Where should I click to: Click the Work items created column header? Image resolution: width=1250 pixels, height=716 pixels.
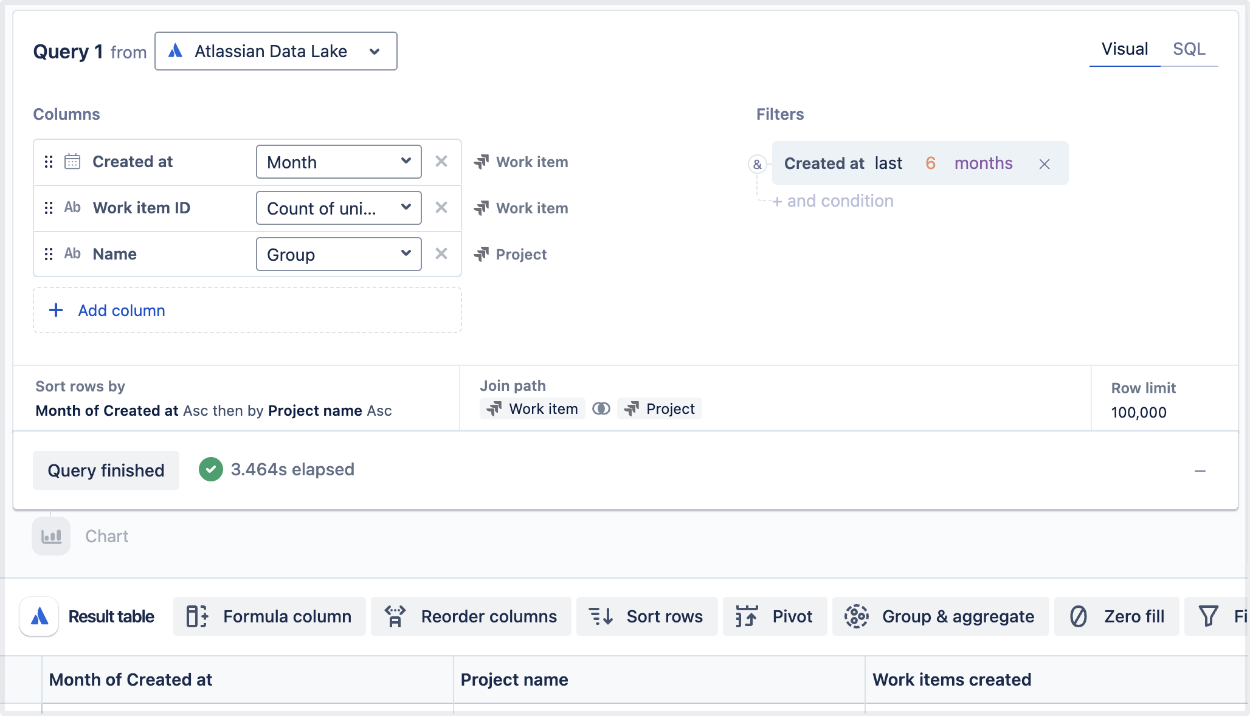click(1057, 680)
